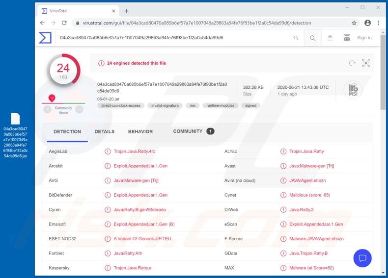Click Java/Ratty.B.gen!Eldorado detection text
This screenshot has width=388, height=278.
139,210
